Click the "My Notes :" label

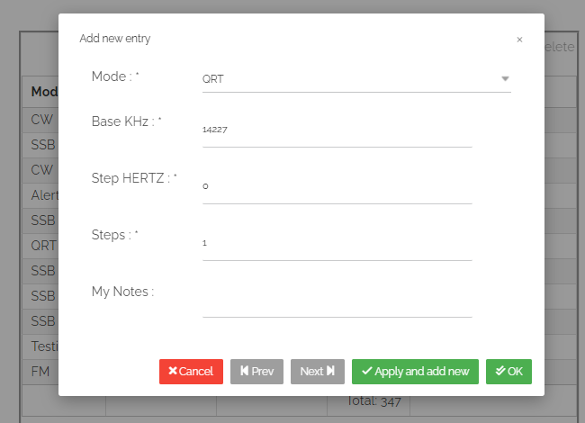tap(122, 292)
